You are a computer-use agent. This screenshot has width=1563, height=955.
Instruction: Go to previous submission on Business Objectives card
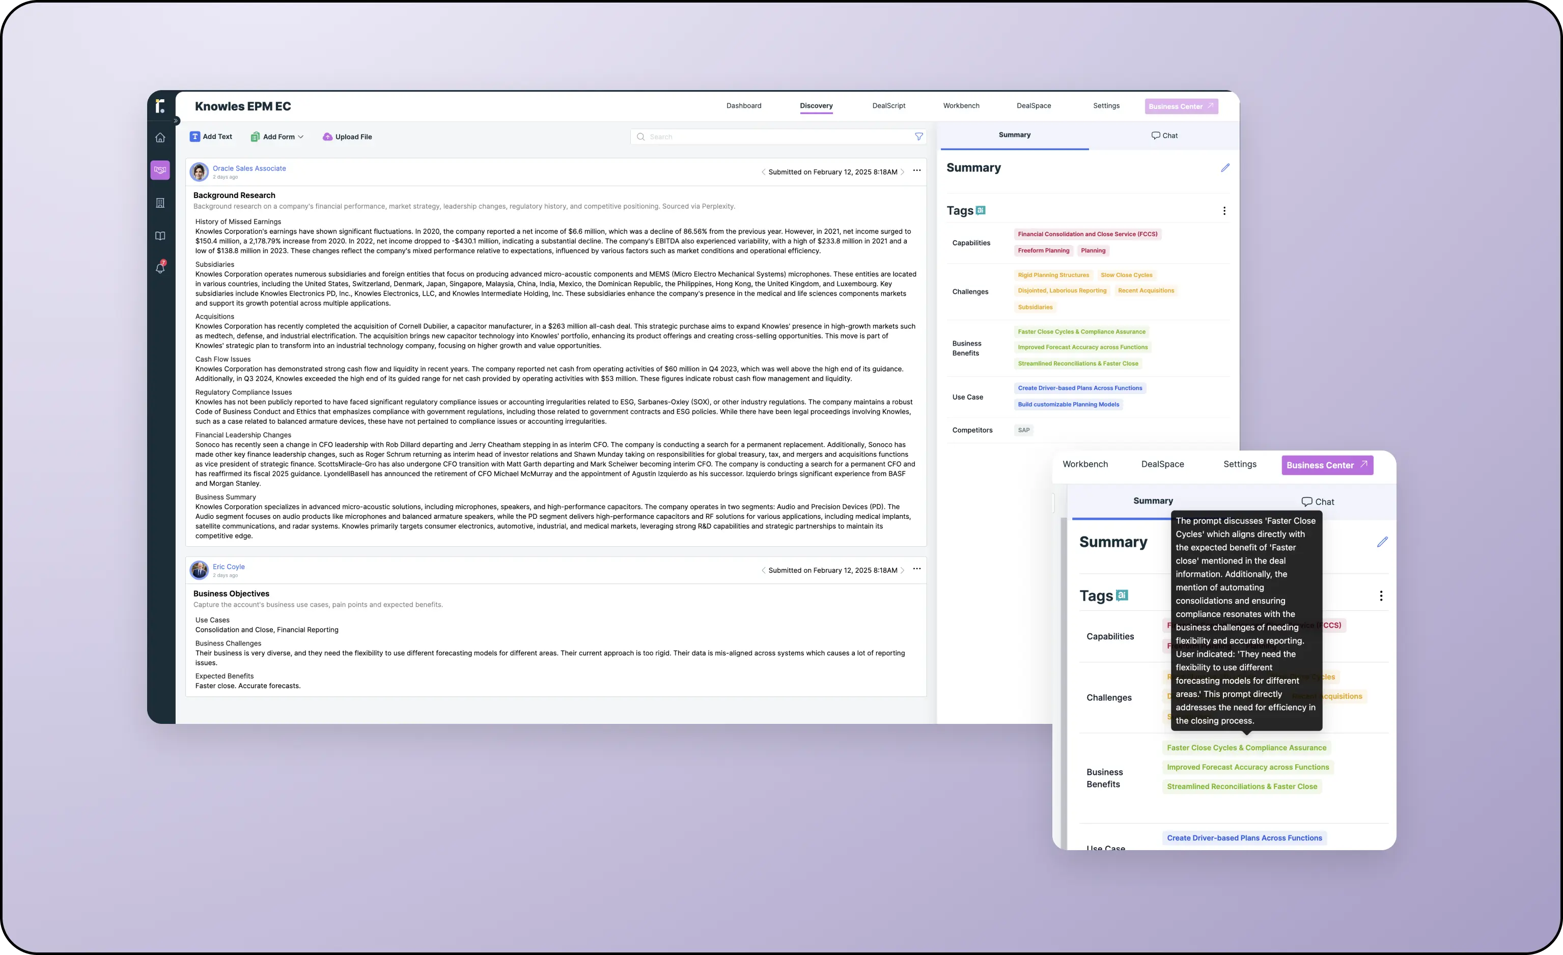click(763, 570)
